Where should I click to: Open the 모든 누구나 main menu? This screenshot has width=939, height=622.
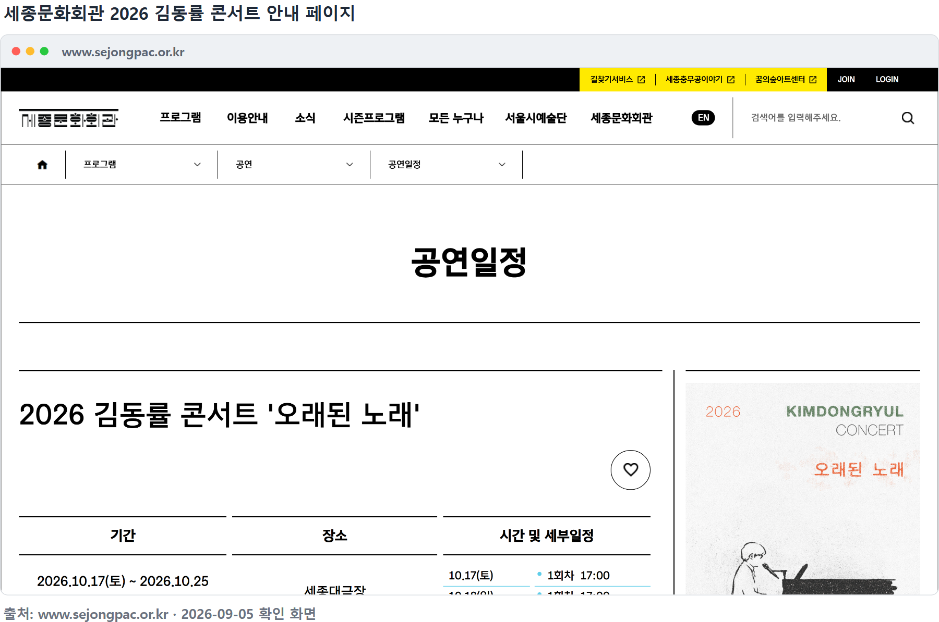(x=456, y=118)
